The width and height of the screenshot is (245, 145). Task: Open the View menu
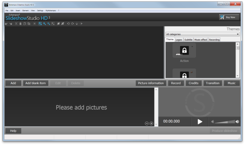[33, 11]
